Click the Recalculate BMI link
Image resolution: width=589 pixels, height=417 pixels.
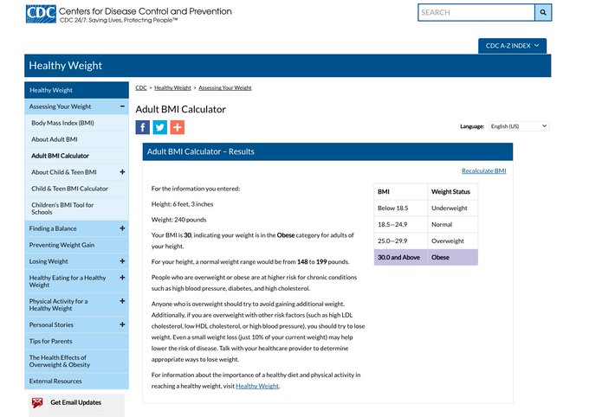(484, 170)
